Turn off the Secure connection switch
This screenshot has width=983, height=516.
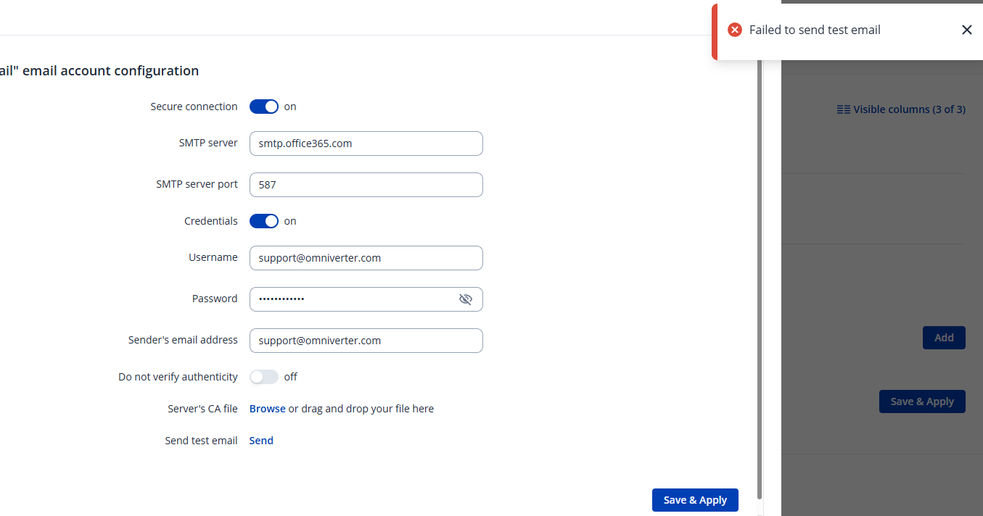(x=264, y=107)
